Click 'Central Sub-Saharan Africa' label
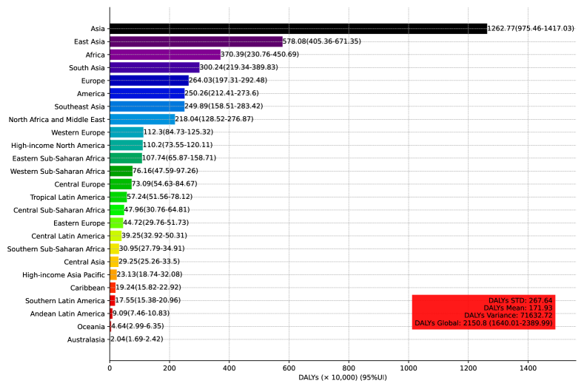584x389 pixels. click(59, 210)
